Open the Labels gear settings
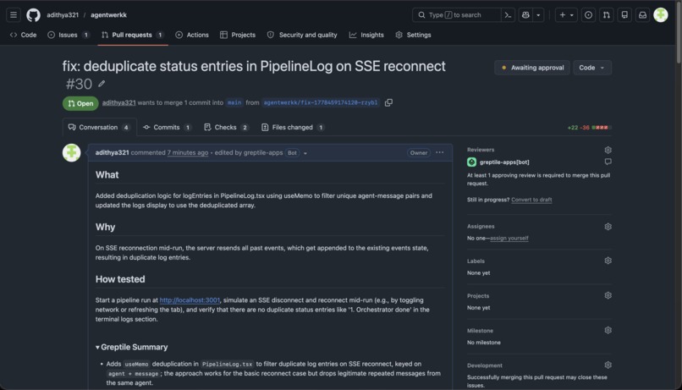The height and width of the screenshot is (390, 682). click(608, 261)
